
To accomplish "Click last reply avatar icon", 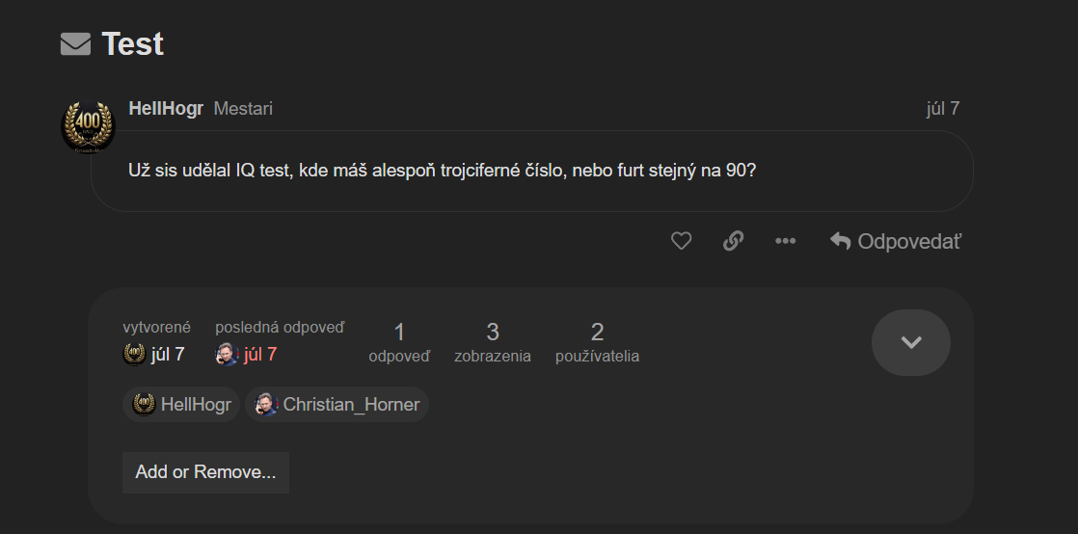I will [227, 354].
